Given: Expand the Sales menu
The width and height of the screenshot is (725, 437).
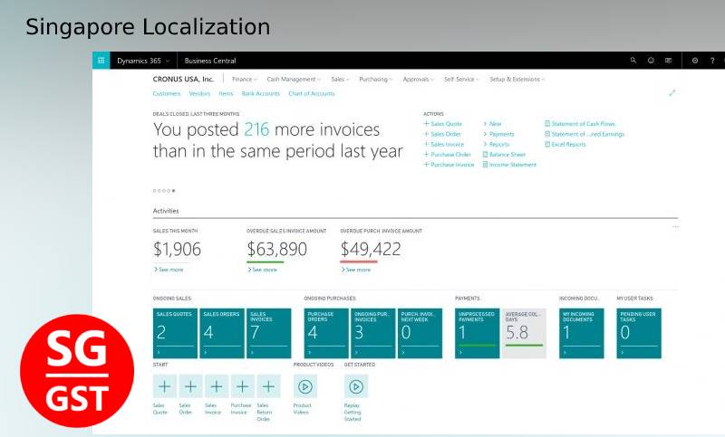Looking at the screenshot, I should coord(341,80).
